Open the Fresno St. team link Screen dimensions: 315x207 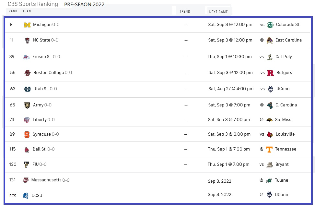[42, 57]
